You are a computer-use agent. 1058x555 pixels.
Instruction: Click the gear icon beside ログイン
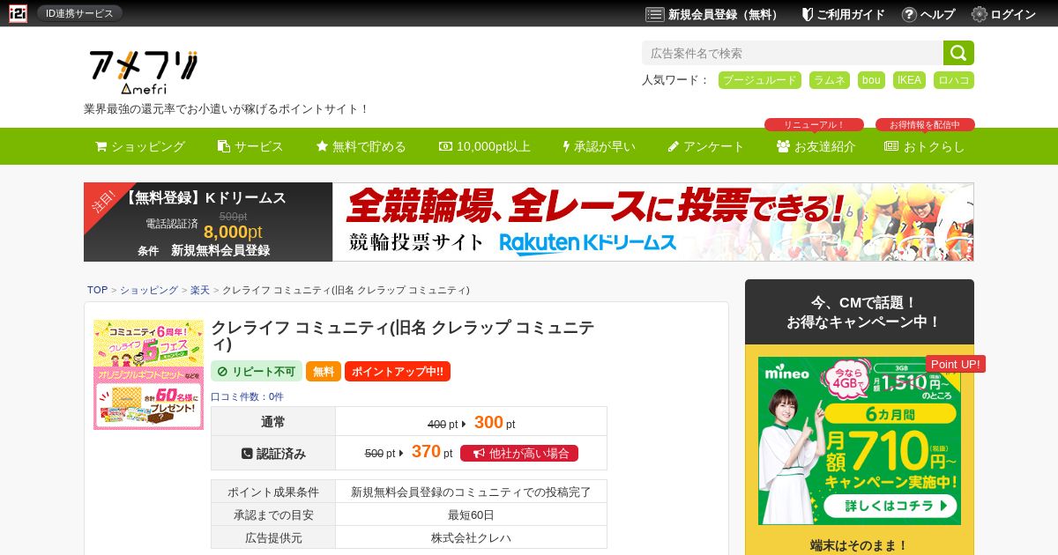(980, 14)
